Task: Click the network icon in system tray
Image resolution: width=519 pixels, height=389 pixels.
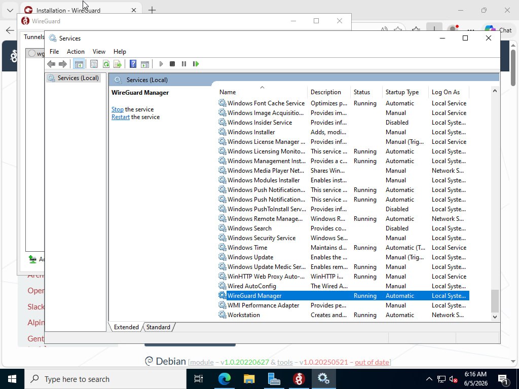Action: (441, 379)
